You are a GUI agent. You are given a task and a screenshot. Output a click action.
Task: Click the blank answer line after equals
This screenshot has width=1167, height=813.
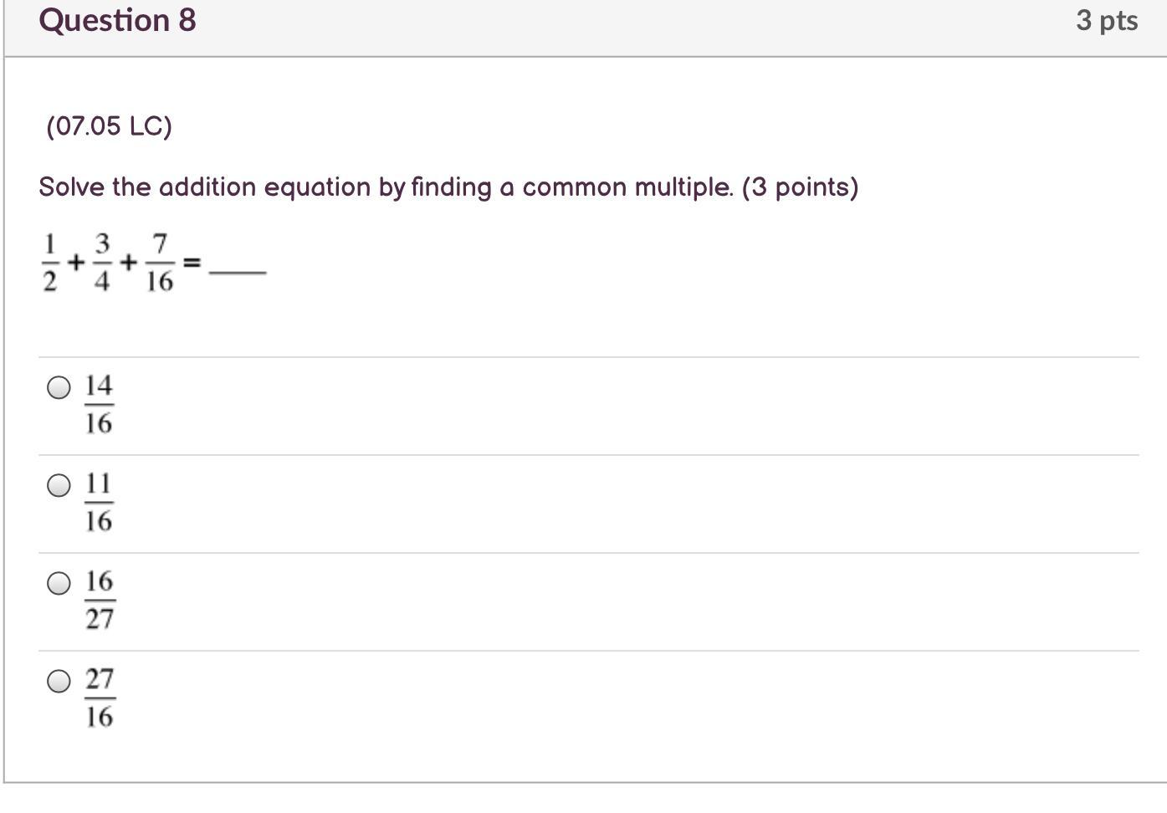click(238, 271)
